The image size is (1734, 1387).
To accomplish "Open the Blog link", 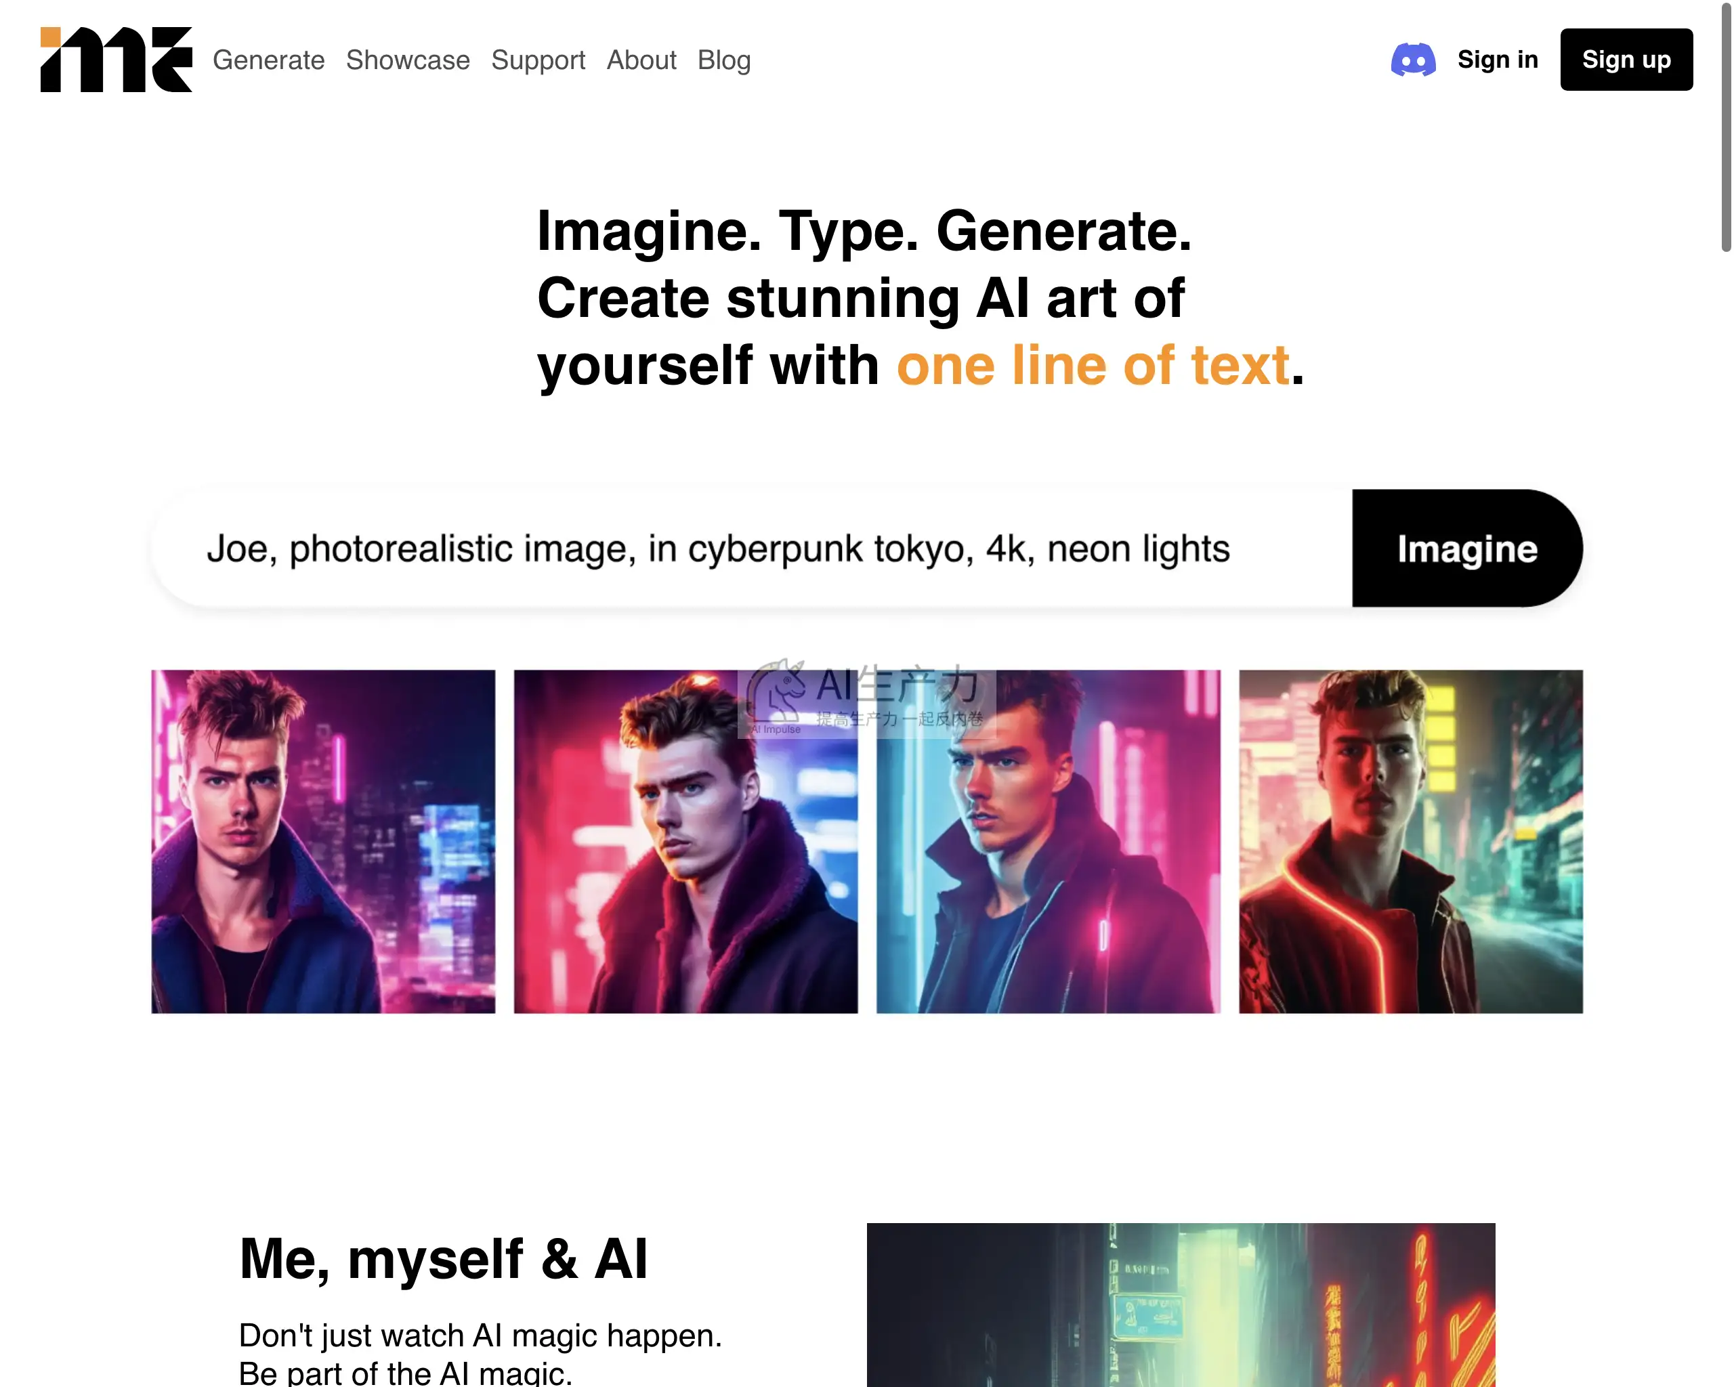I will click(x=724, y=60).
